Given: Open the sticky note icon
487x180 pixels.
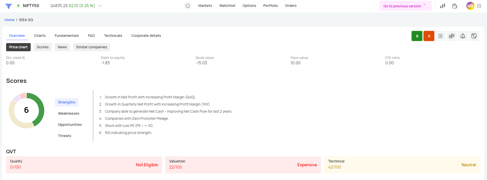Looking at the screenshot, I should pyautogui.click(x=474, y=36).
